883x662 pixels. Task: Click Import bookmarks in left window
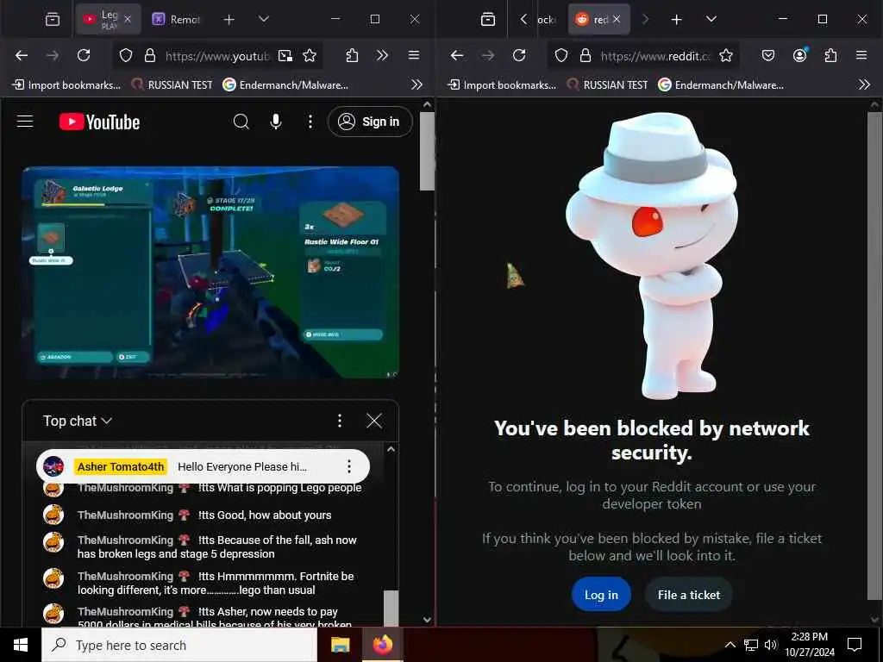(x=66, y=85)
